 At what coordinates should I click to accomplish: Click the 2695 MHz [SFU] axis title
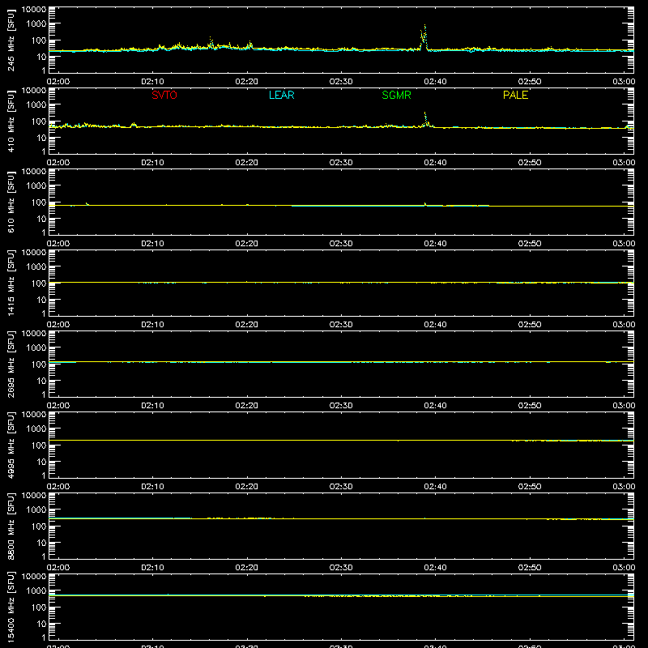pos(11,364)
